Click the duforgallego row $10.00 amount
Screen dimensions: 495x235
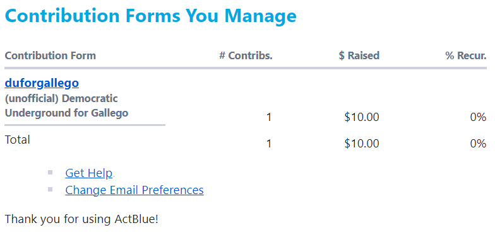pos(362,117)
